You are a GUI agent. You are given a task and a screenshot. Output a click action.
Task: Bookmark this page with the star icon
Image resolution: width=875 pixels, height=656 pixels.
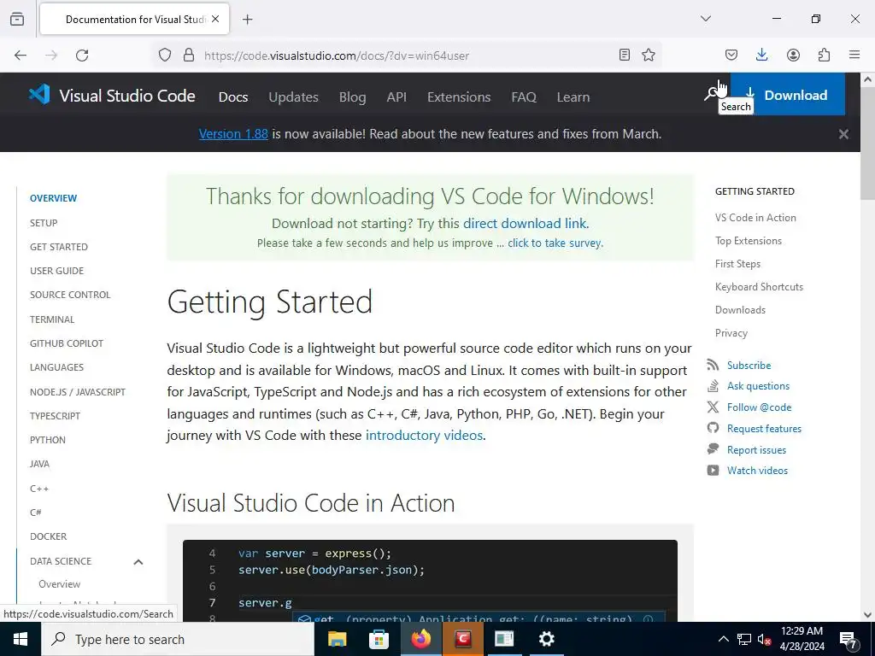649,55
